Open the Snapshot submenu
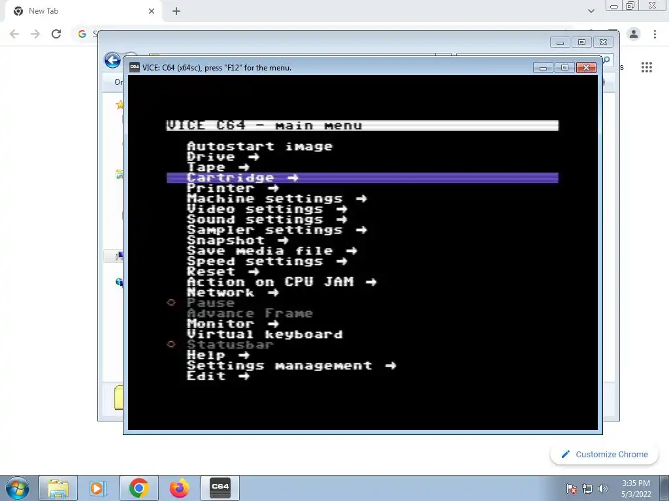This screenshot has height=501, width=669. [238, 240]
